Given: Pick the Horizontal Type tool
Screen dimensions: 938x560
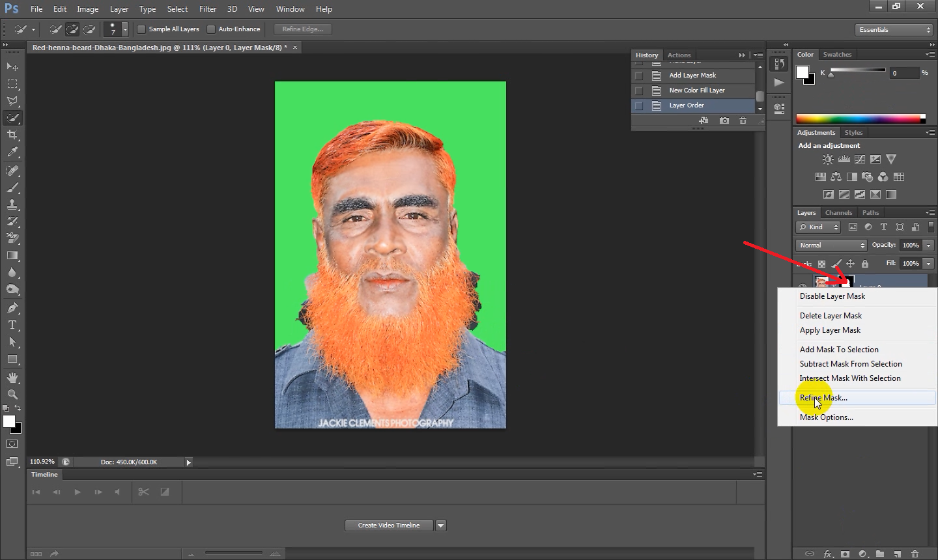Looking at the screenshot, I should tap(12, 325).
